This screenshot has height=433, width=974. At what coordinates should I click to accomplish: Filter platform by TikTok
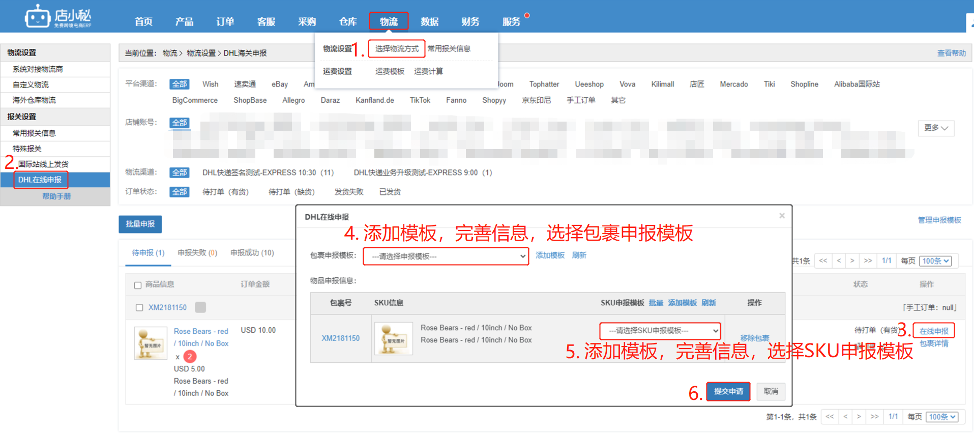coord(420,100)
